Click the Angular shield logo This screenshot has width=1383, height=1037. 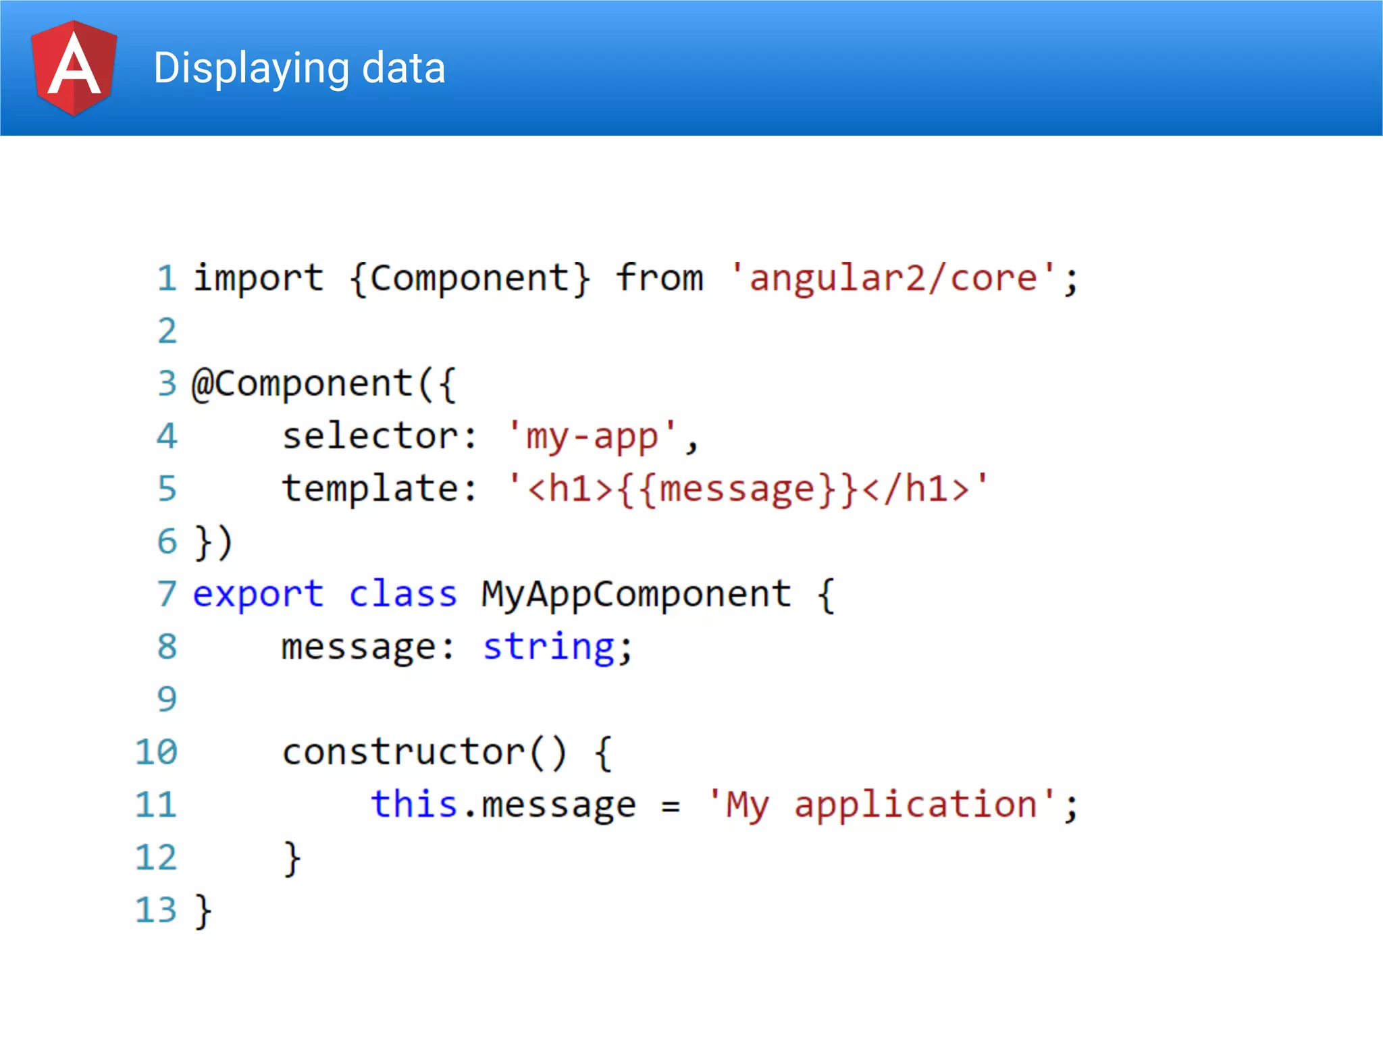click(74, 68)
